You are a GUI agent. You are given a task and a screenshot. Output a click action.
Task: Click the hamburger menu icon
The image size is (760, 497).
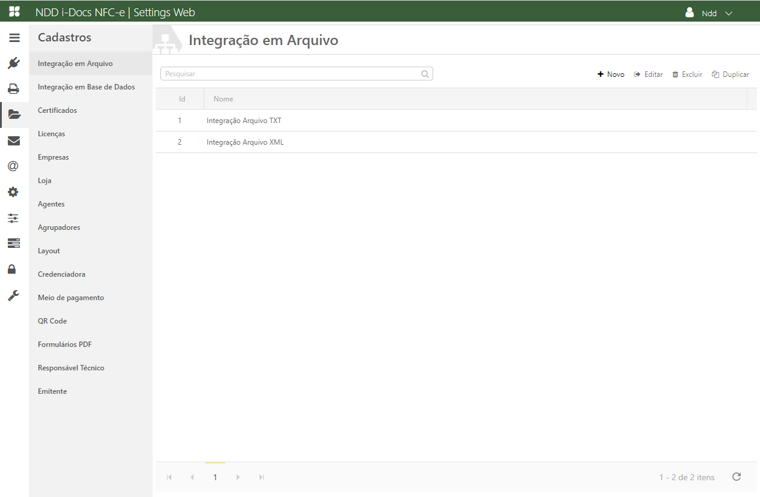[14, 38]
